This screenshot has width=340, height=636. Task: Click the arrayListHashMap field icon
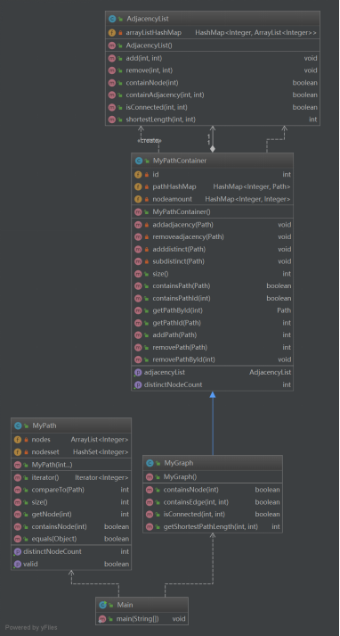tap(112, 32)
